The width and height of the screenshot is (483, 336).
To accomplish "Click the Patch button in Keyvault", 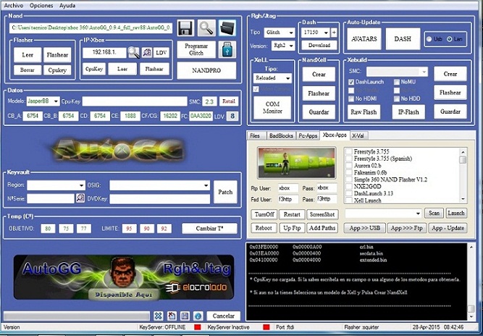I will coord(225,192).
